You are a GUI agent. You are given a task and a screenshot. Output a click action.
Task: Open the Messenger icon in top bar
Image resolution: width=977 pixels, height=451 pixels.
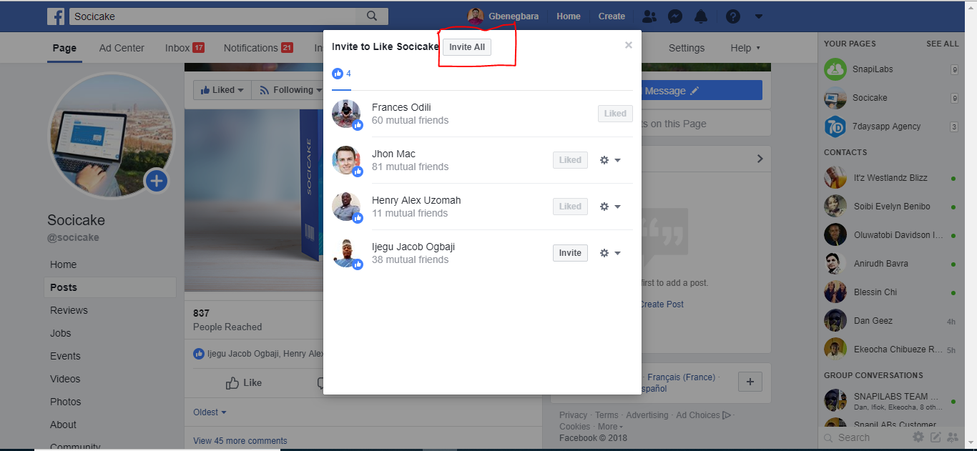coord(674,16)
